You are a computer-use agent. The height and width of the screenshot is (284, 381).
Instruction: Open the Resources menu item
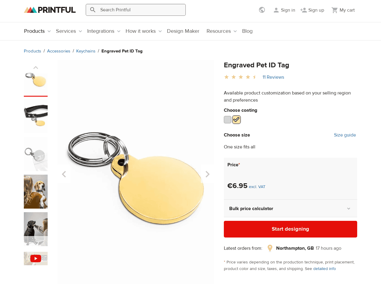[219, 31]
